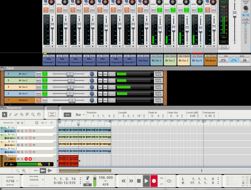Expand the Bk Voc 1 rack device
The image size is (251, 190).
9,74
